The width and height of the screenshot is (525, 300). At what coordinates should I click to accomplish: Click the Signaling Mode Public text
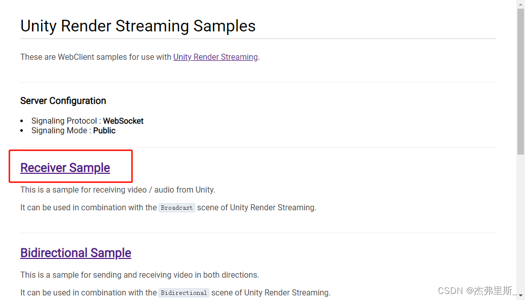point(73,130)
